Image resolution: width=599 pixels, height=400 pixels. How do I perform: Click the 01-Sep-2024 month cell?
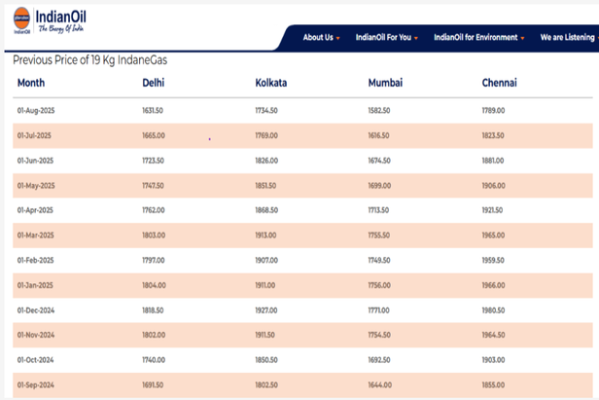pos(36,385)
